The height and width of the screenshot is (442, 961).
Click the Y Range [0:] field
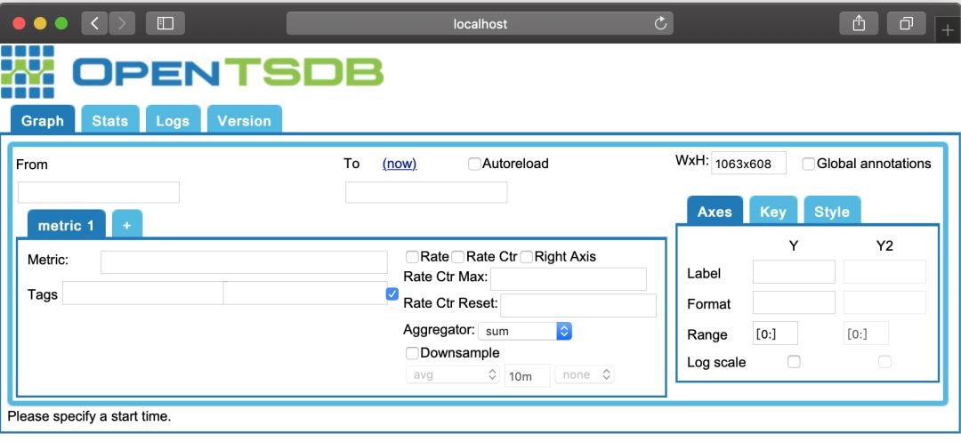(x=775, y=333)
